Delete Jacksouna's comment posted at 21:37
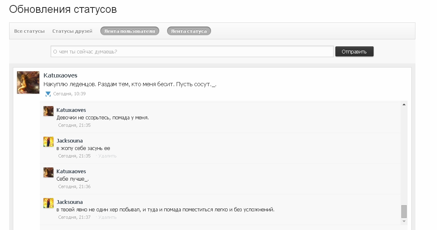437x230 pixels. tap(107, 217)
